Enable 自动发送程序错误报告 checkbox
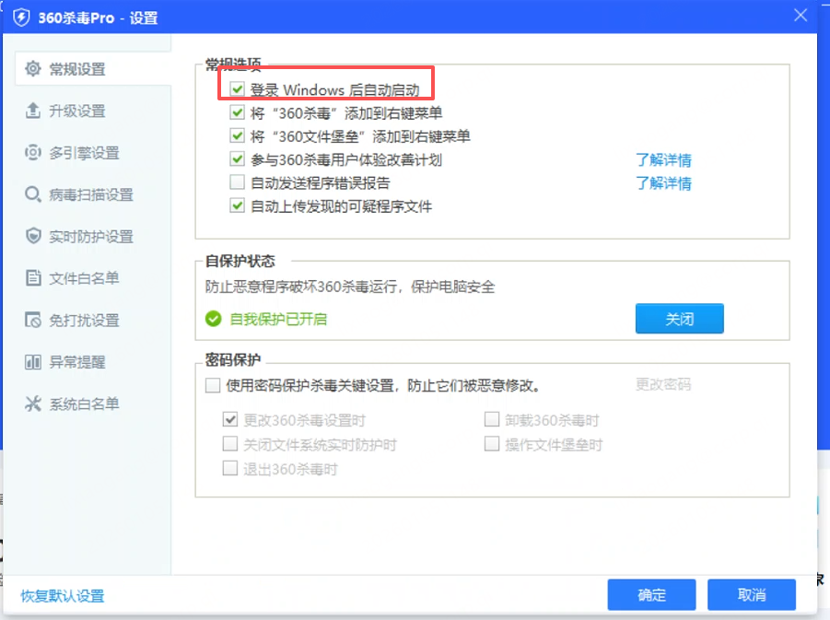 coord(237,182)
